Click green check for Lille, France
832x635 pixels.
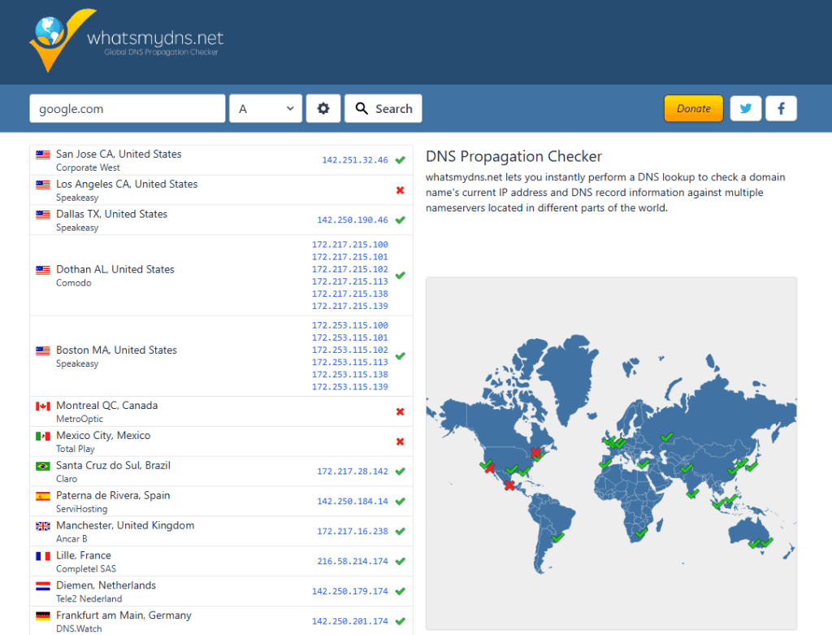(x=400, y=561)
